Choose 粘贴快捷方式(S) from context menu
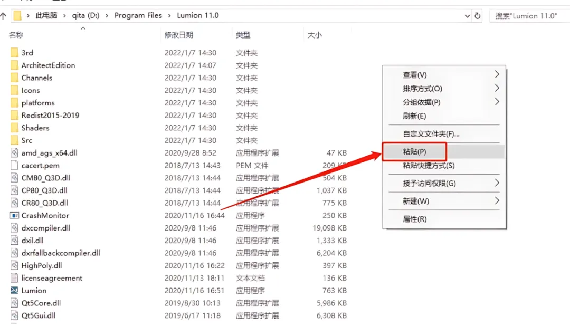This screenshot has height=336, width=570. 444,166
